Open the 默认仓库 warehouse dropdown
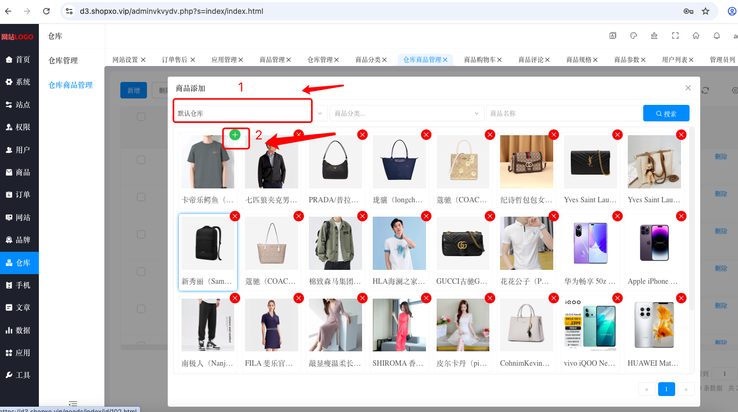This screenshot has width=738, height=412. (x=250, y=113)
